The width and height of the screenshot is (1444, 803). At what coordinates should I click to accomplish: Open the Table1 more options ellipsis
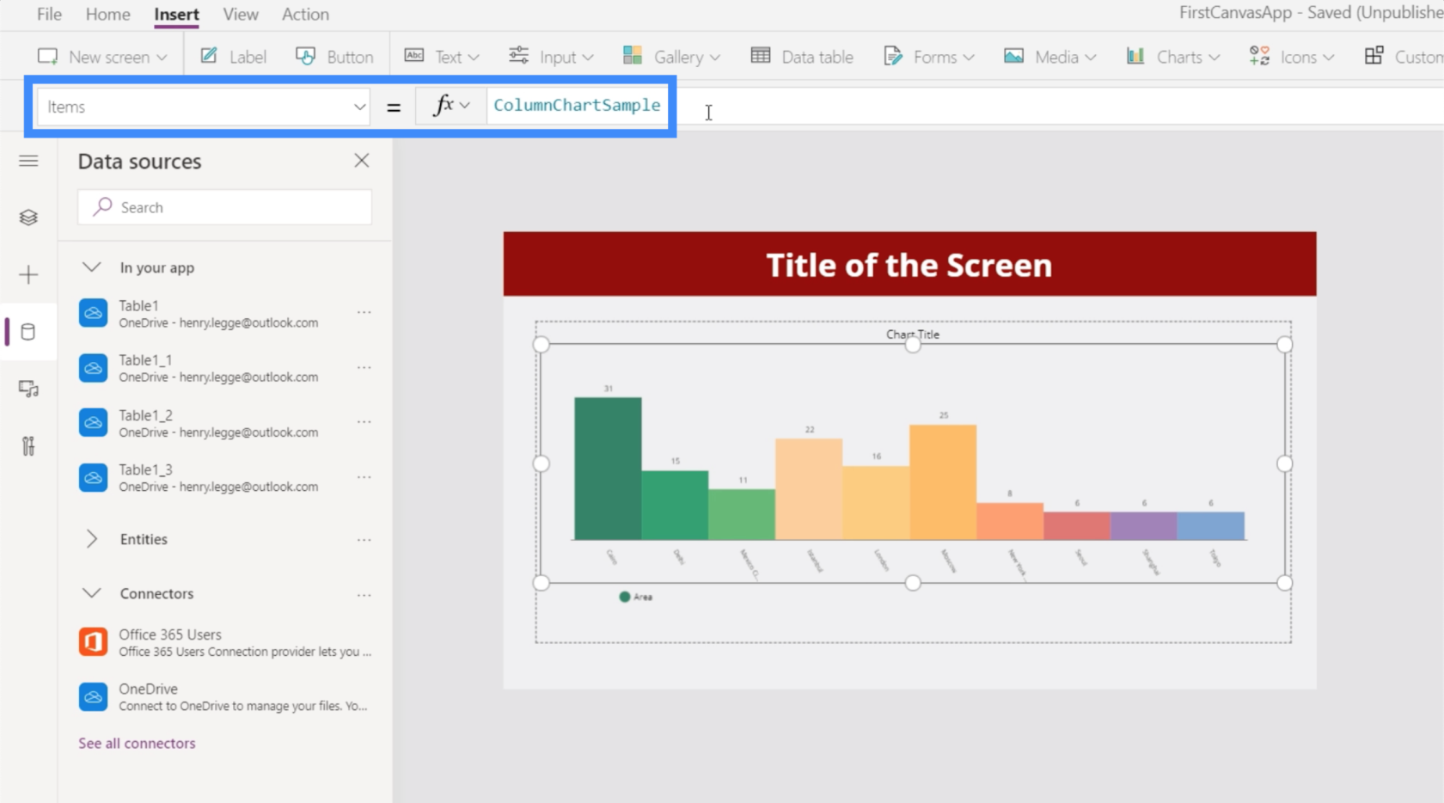coord(364,313)
